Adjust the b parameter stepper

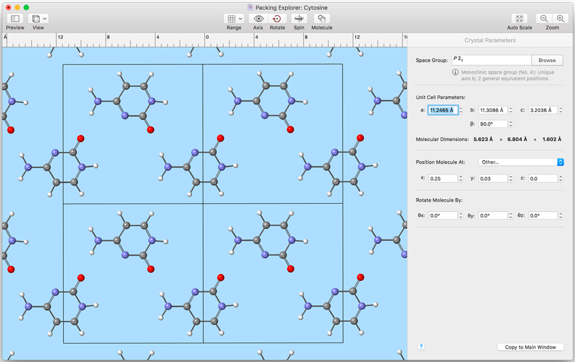(511, 110)
